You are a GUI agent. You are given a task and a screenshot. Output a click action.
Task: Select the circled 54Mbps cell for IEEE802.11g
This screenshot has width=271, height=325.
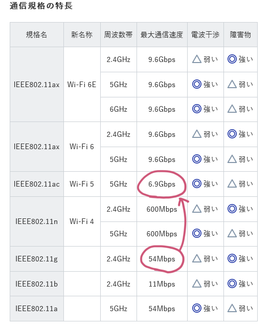(162, 259)
